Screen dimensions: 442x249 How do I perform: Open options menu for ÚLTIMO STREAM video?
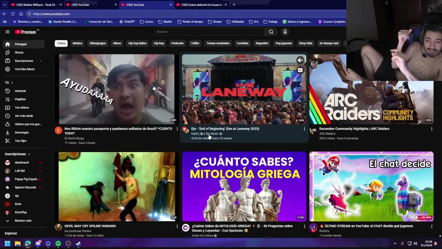pos(432,227)
